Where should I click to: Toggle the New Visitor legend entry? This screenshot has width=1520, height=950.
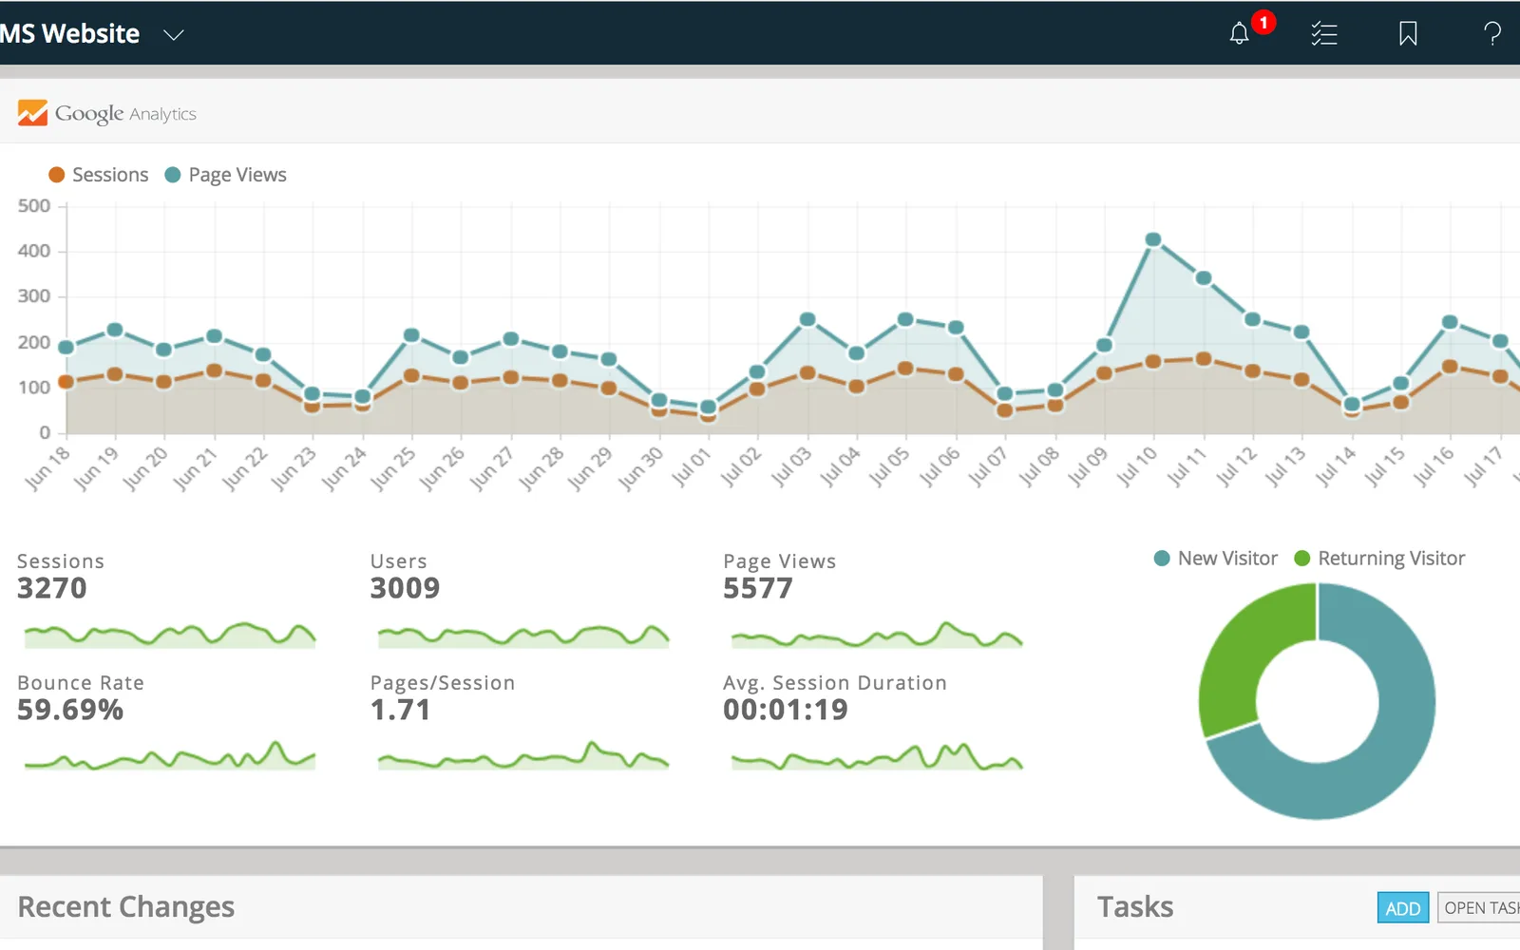(x=1216, y=559)
